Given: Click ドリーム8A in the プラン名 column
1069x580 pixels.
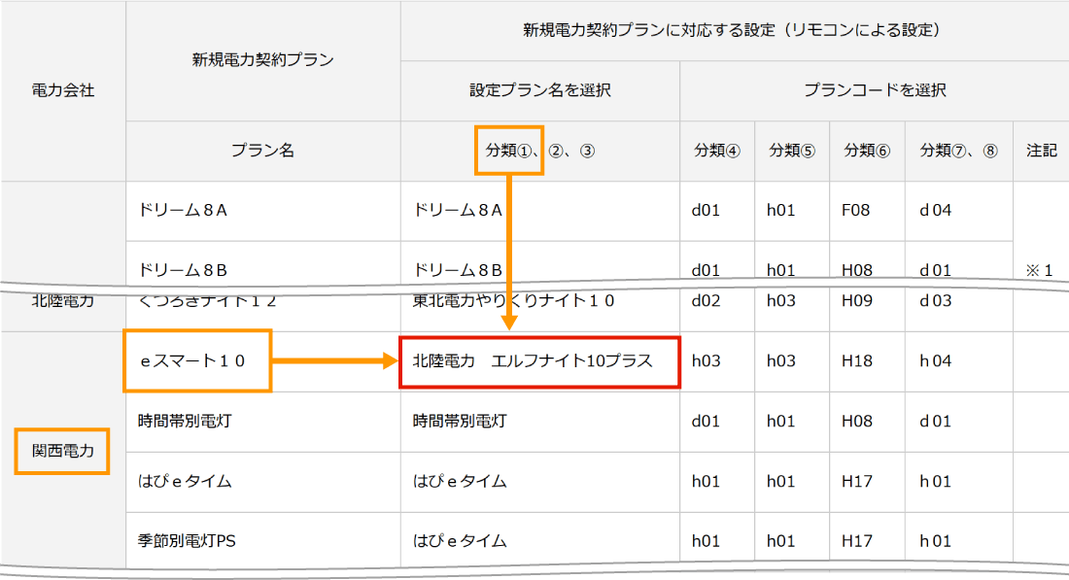Looking at the screenshot, I should click(182, 211).
